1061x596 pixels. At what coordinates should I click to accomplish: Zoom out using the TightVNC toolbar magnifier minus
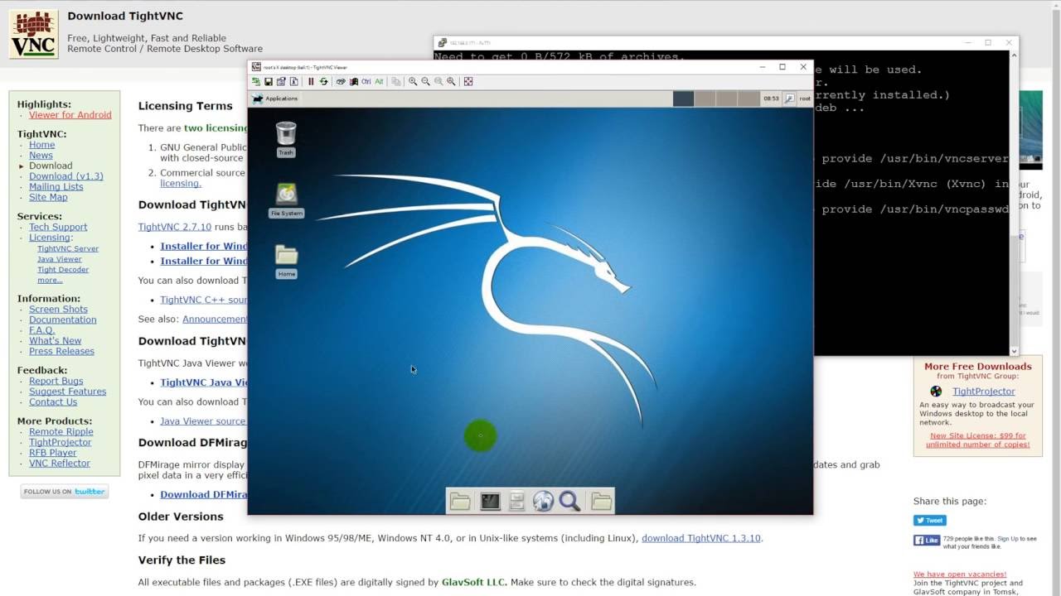(425, 81)
